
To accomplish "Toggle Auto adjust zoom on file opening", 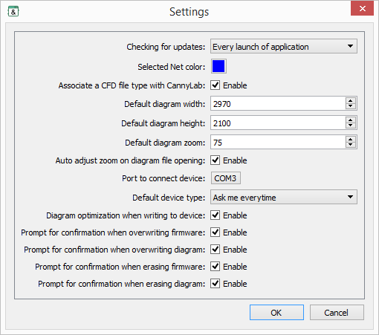I will pyautogui.click(x=215, y=160).
